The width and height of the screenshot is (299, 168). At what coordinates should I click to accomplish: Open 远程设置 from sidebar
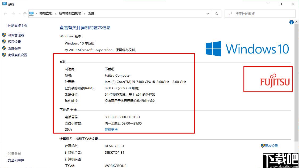pos(14,42)
